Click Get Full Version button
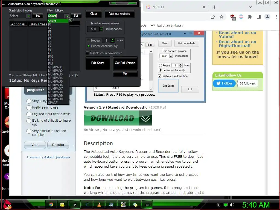280x210 pixels. point(125,63)
